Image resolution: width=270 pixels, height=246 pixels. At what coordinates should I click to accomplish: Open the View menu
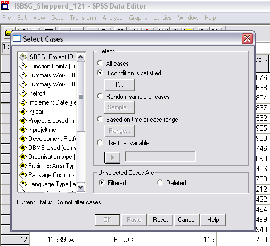pos(39,18)
